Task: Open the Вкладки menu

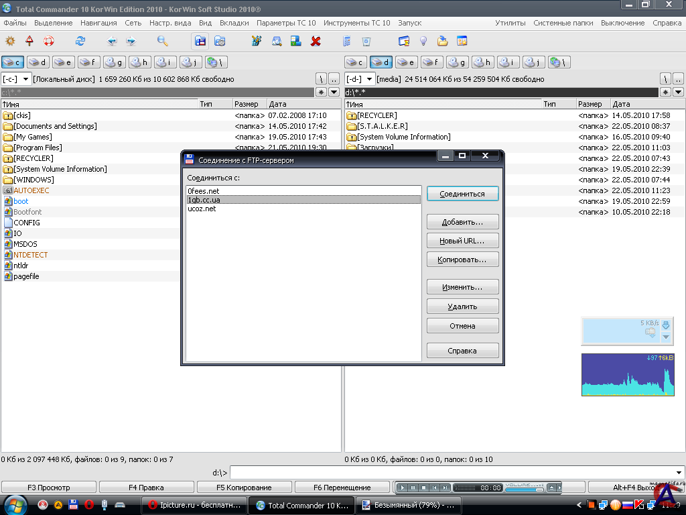Action: (234, 23)
